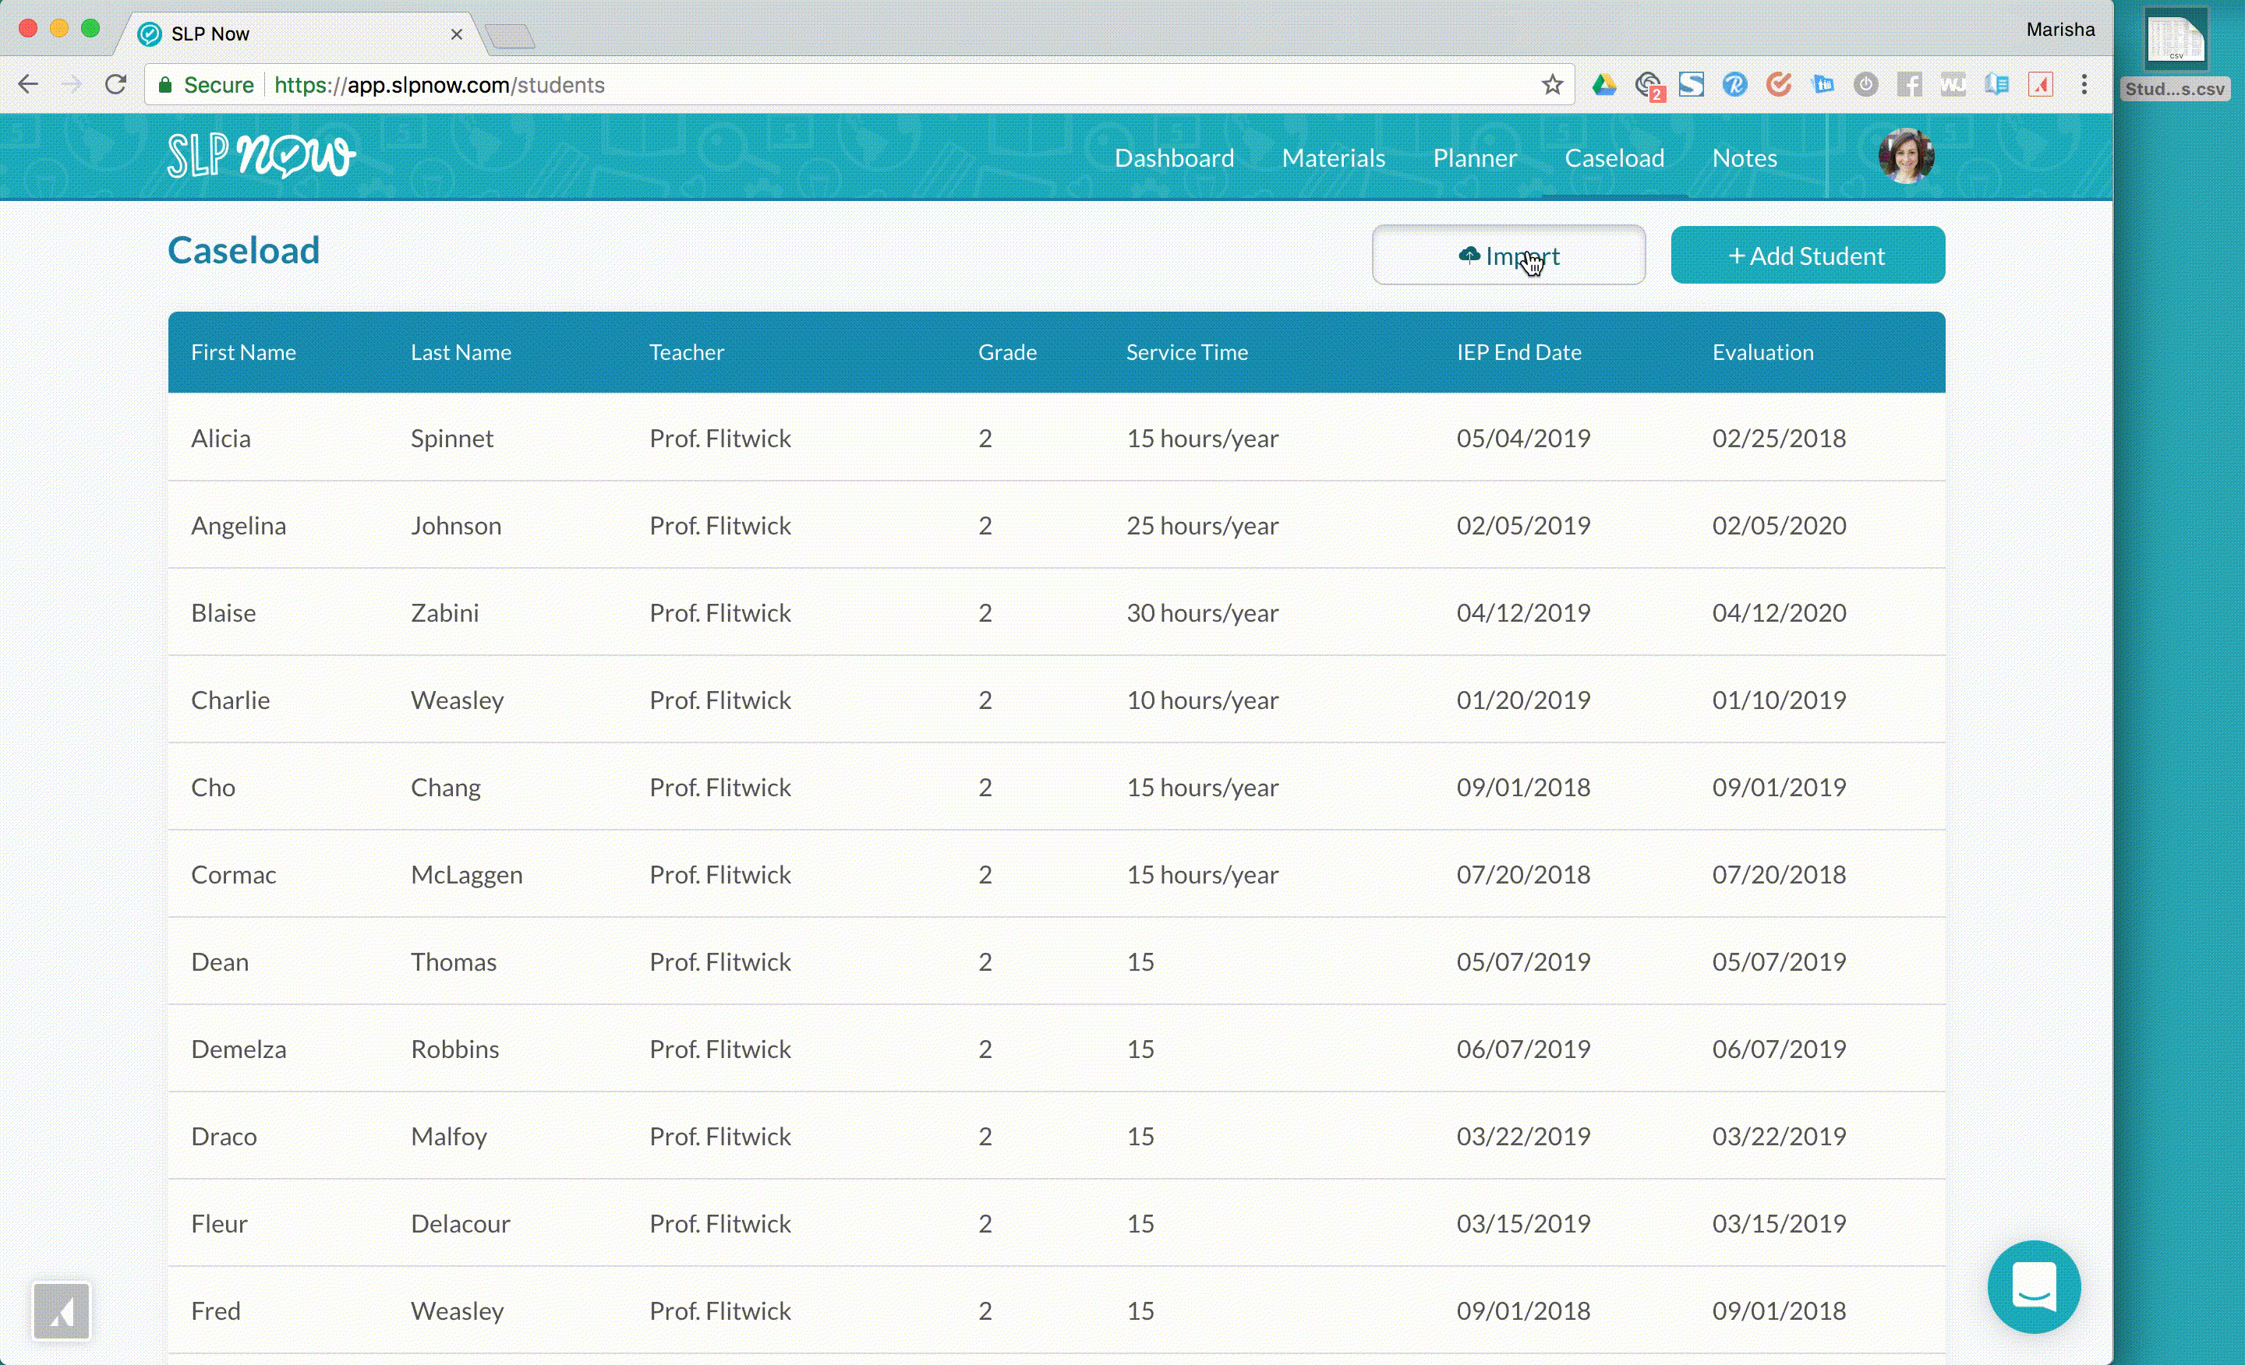Sort by the IEP End Date header
2245x1365 pixels.
tap(1518, 352)
